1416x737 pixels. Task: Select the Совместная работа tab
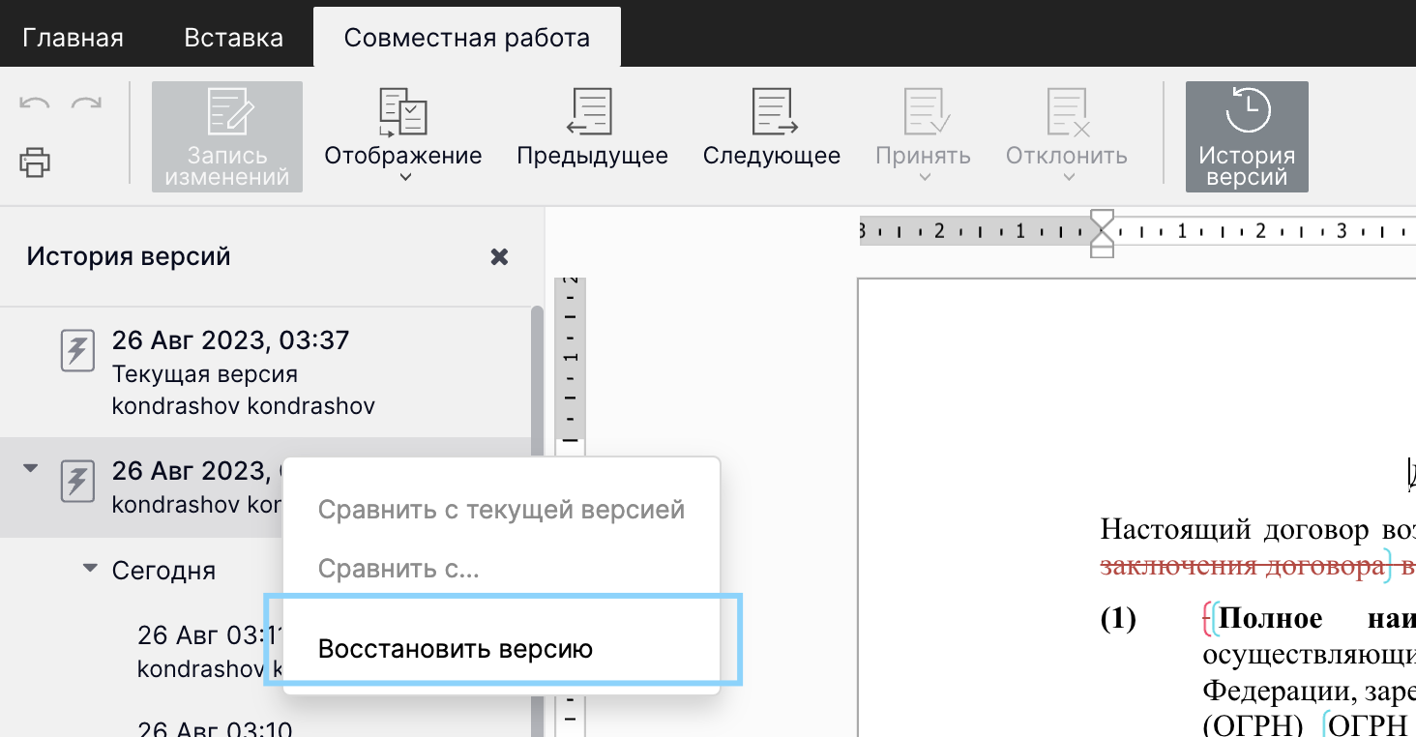[466, 38]
